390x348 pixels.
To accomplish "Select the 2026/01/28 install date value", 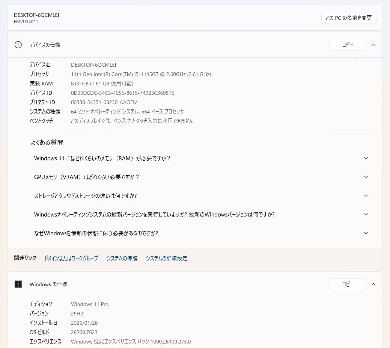I will pyautogui.click(x=84, y=323).
